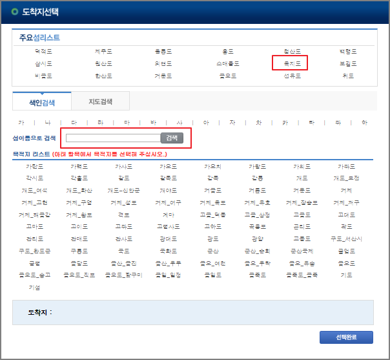Pick 가오치 from the destination list

click(213, 166)
